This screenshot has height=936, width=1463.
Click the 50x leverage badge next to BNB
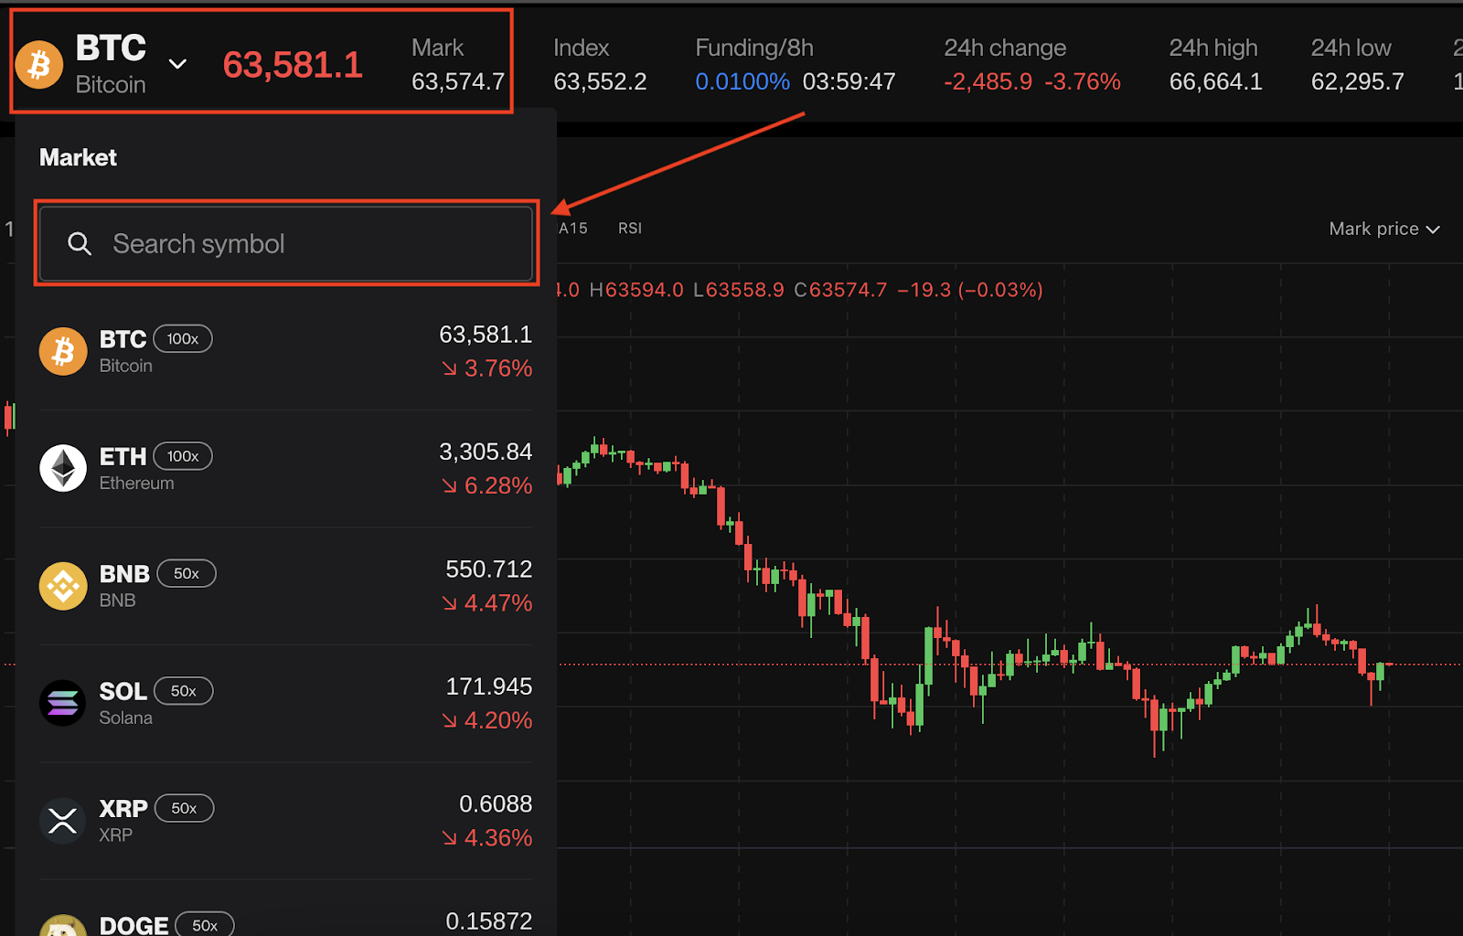(187, 573)
